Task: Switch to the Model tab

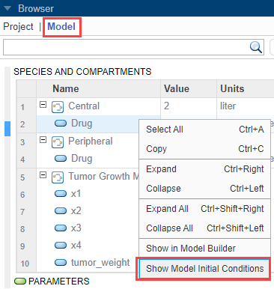Action: click(x=61, y=26)
